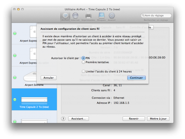
Task: Open the AirPort toolbar section
Action: [x=65, y=17]
